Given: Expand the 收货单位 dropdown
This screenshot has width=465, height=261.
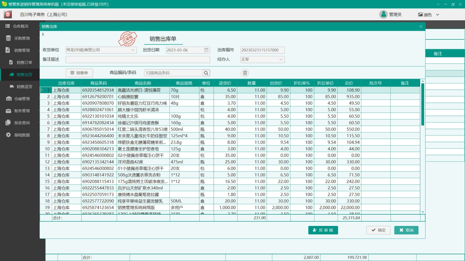Looking at the screenshot, I should 133,50.
